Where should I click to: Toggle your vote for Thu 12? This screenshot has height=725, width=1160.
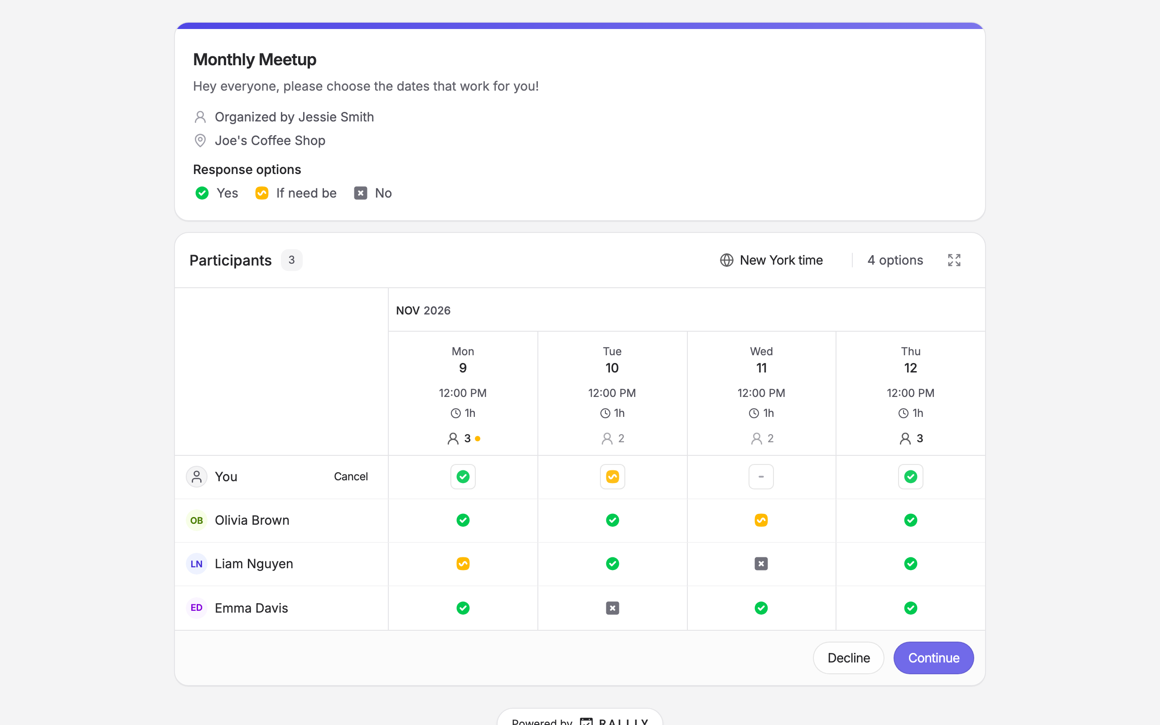(910, 477)
